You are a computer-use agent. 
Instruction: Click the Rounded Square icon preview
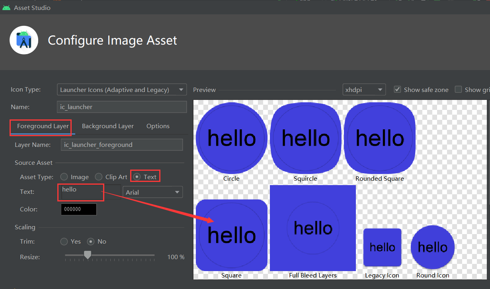coord(380,138)
